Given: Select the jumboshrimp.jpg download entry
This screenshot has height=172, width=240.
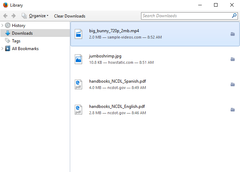Looking at the screenshot, I should [147, 59].
